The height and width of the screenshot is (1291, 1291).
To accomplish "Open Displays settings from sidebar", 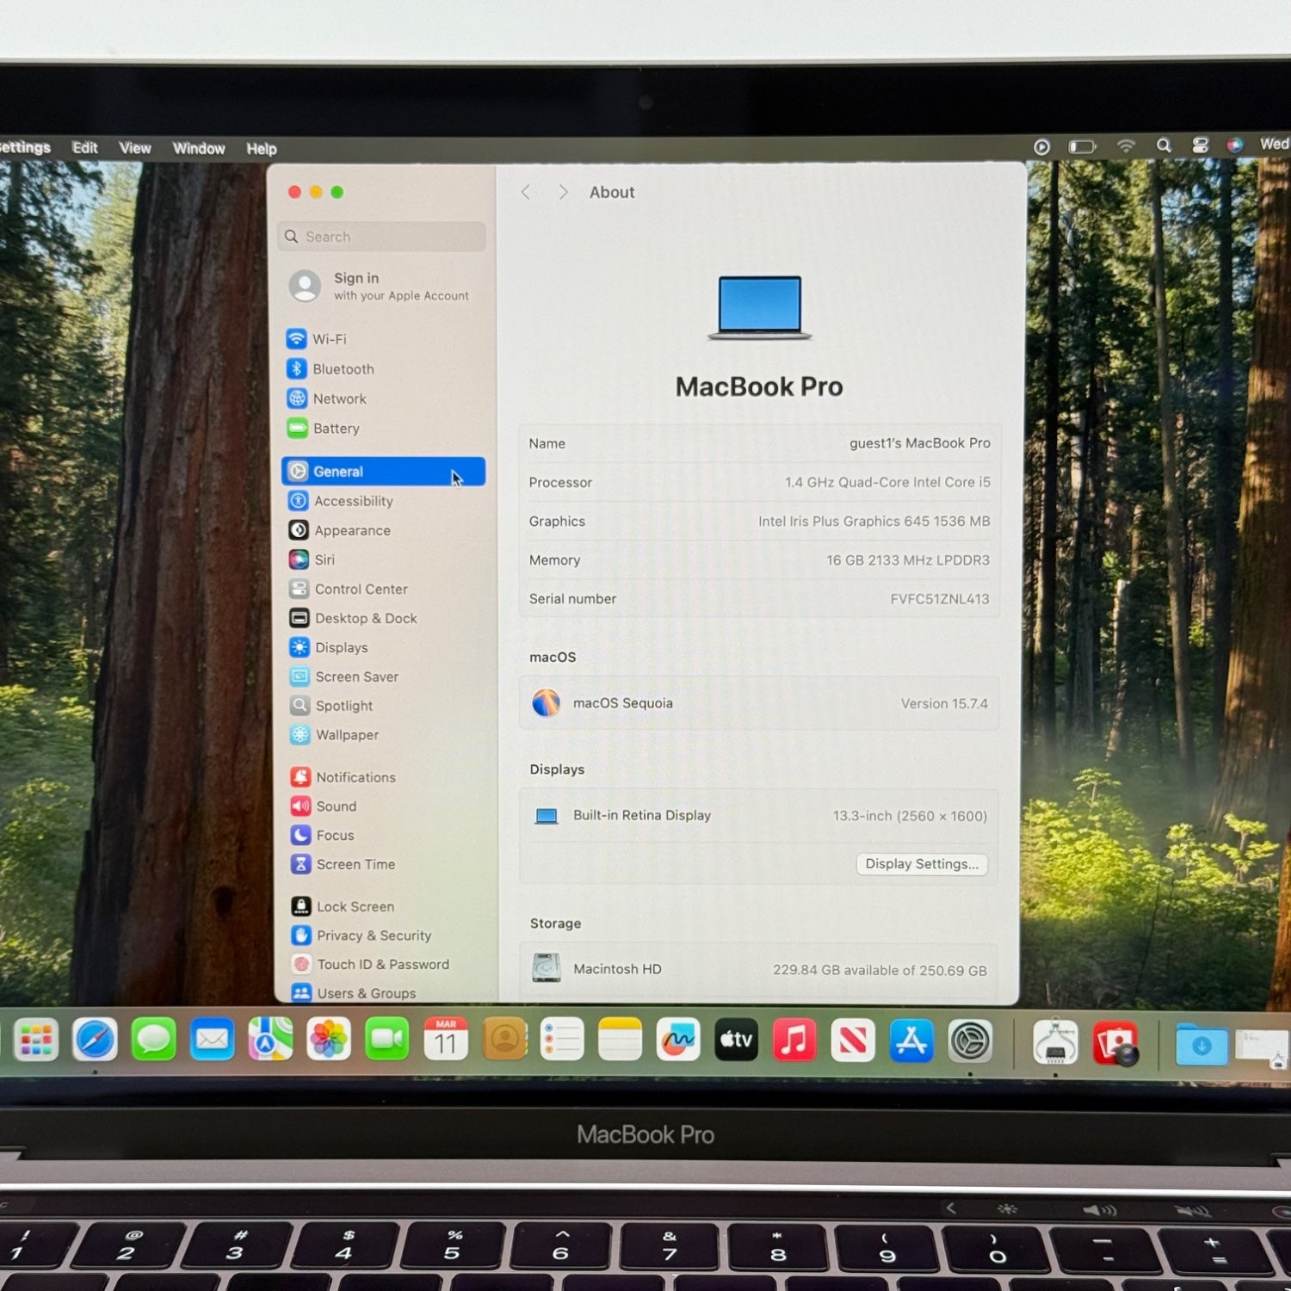I will (341, 647).
